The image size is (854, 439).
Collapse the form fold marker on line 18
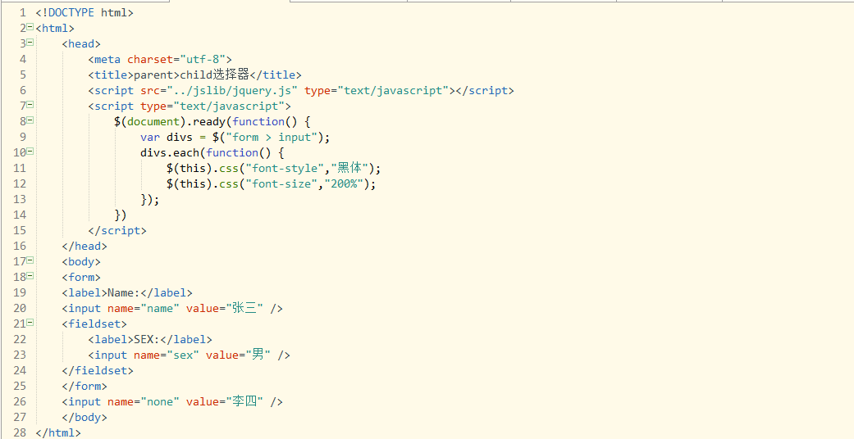[30, 276]
